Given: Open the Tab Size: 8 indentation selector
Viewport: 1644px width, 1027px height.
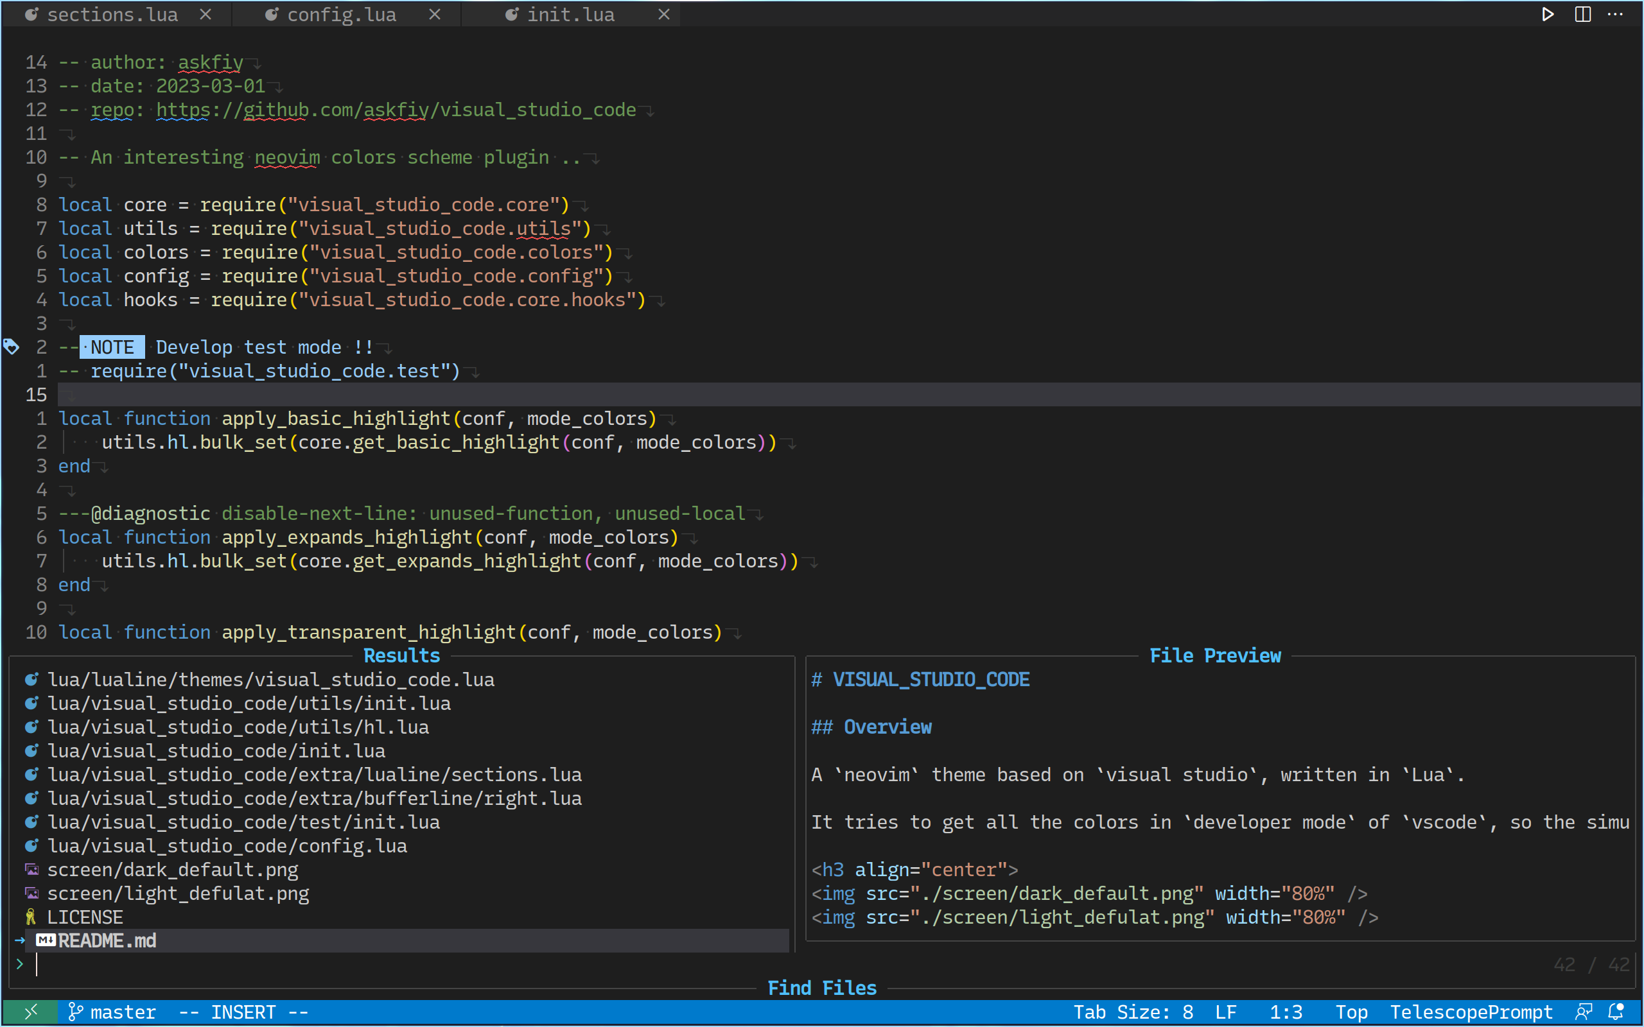Looking at the screenshot, I should [1132, 1012].
